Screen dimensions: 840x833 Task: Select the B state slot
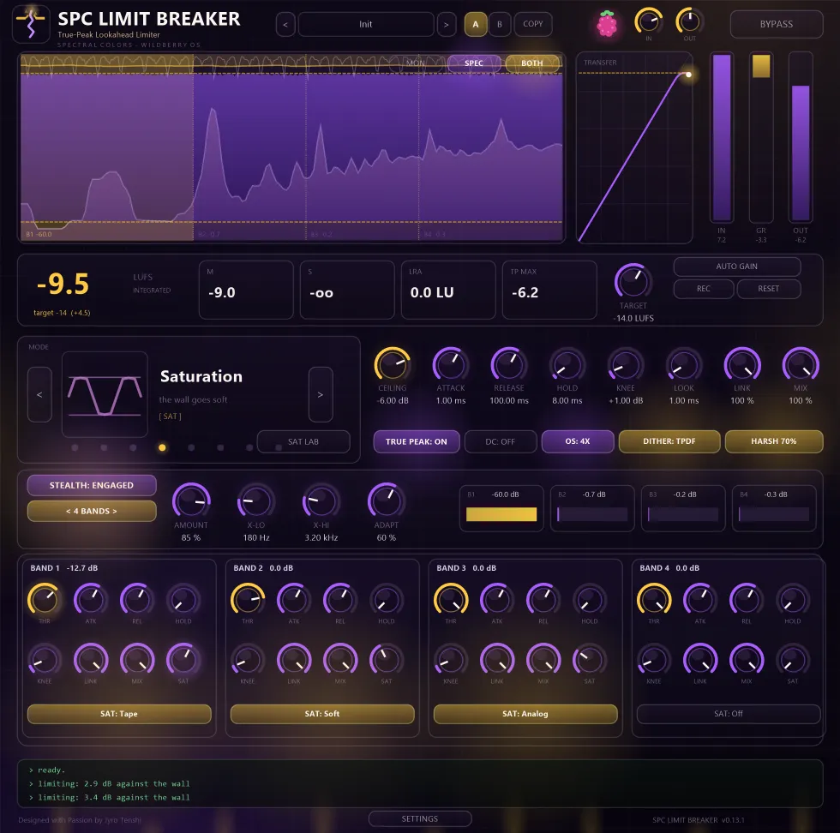coord(499,24)
